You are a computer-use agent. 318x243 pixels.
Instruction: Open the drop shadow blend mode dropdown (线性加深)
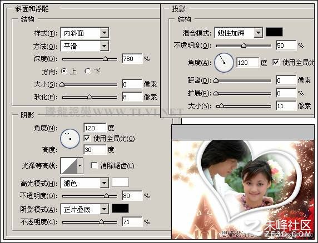(x=238, y=33)
